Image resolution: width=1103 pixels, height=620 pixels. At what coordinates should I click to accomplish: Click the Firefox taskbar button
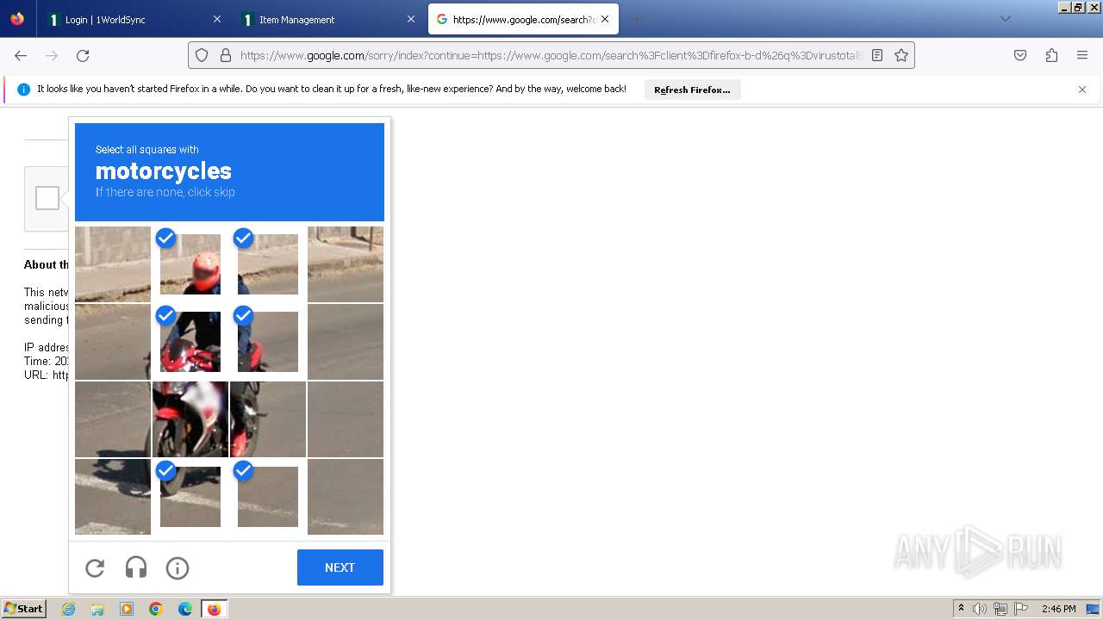[x=215, y=609]
